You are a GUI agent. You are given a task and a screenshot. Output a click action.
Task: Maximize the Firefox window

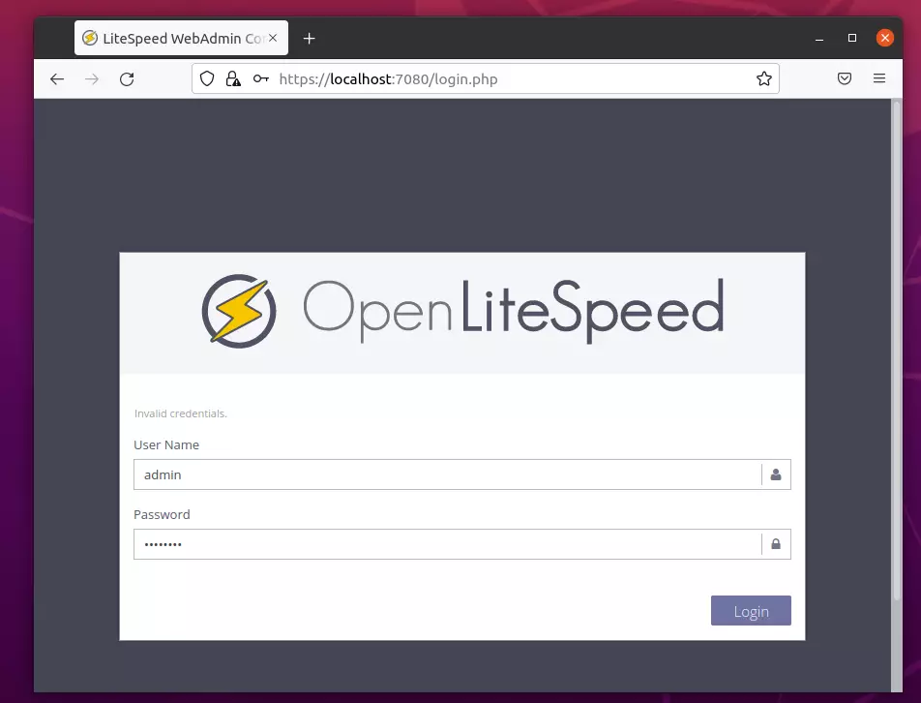coord(852,38)
